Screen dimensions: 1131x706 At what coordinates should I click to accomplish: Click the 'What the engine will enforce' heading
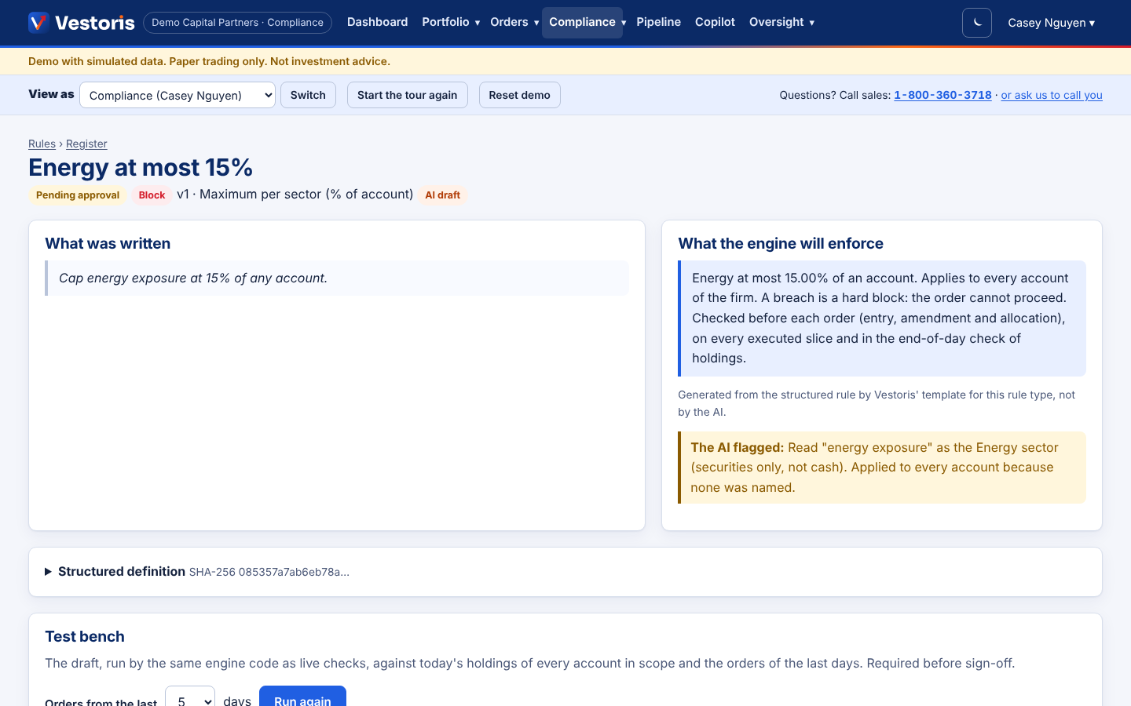[x=781, y=244]
